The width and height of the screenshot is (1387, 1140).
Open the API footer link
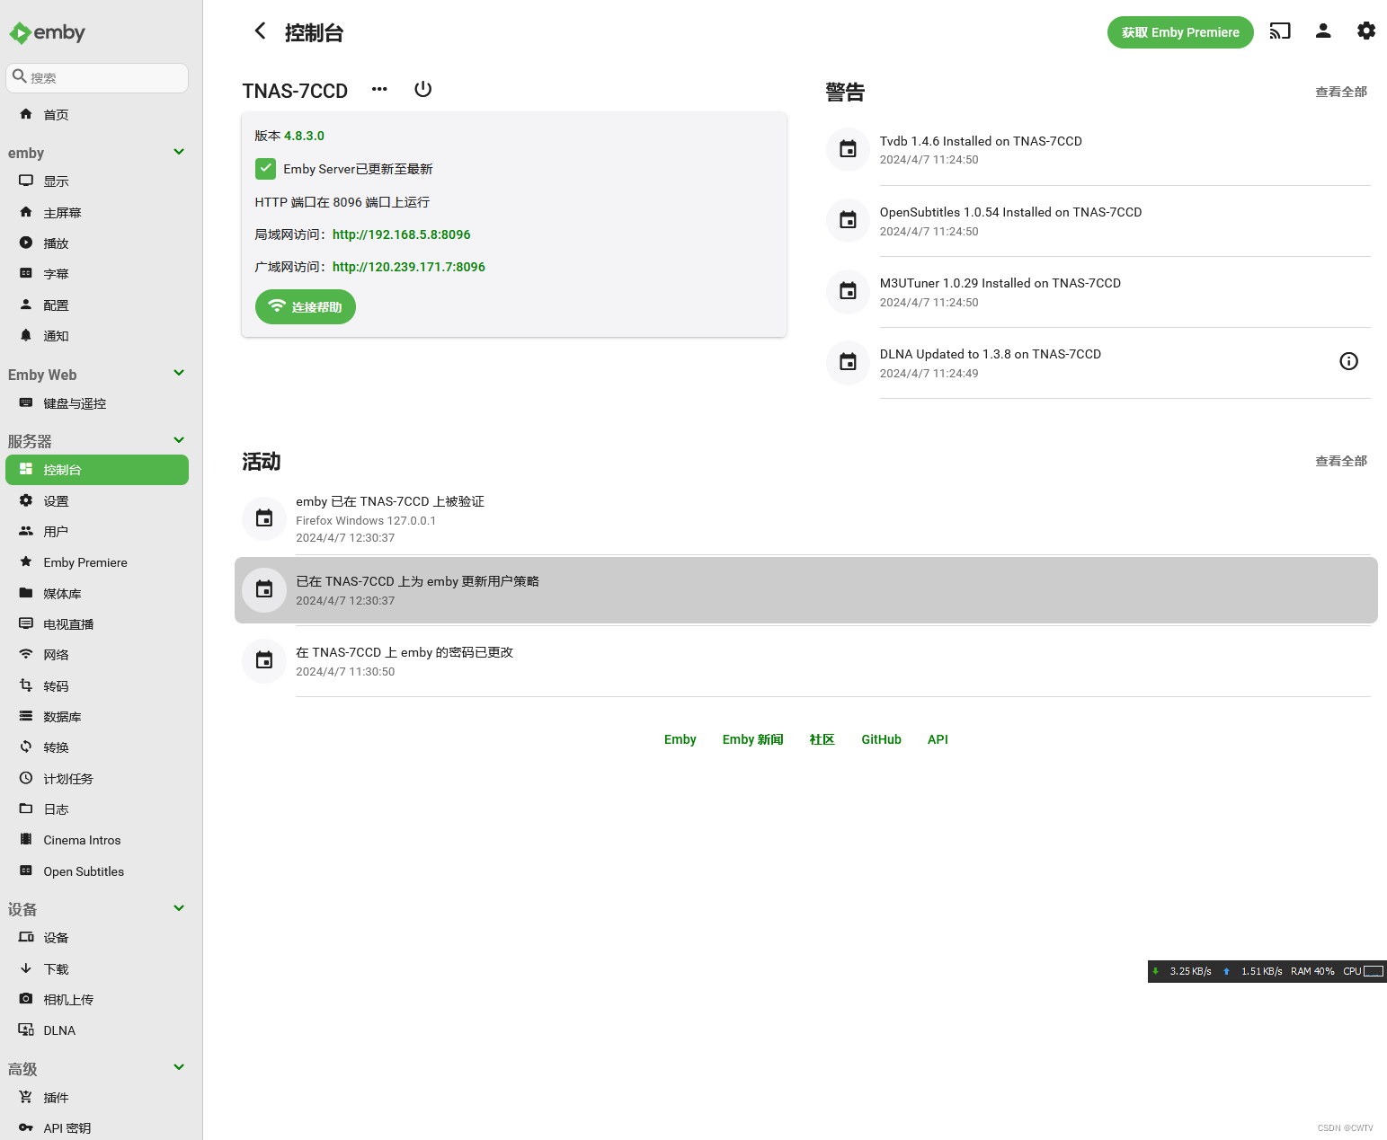938,739
